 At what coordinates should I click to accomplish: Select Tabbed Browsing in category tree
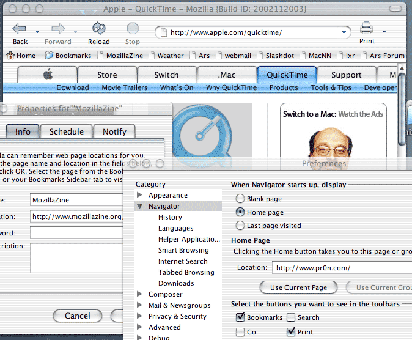(186, 272)
